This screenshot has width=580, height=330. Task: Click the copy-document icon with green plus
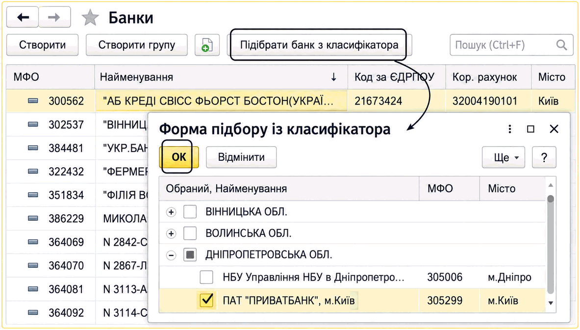pos(207,45)
